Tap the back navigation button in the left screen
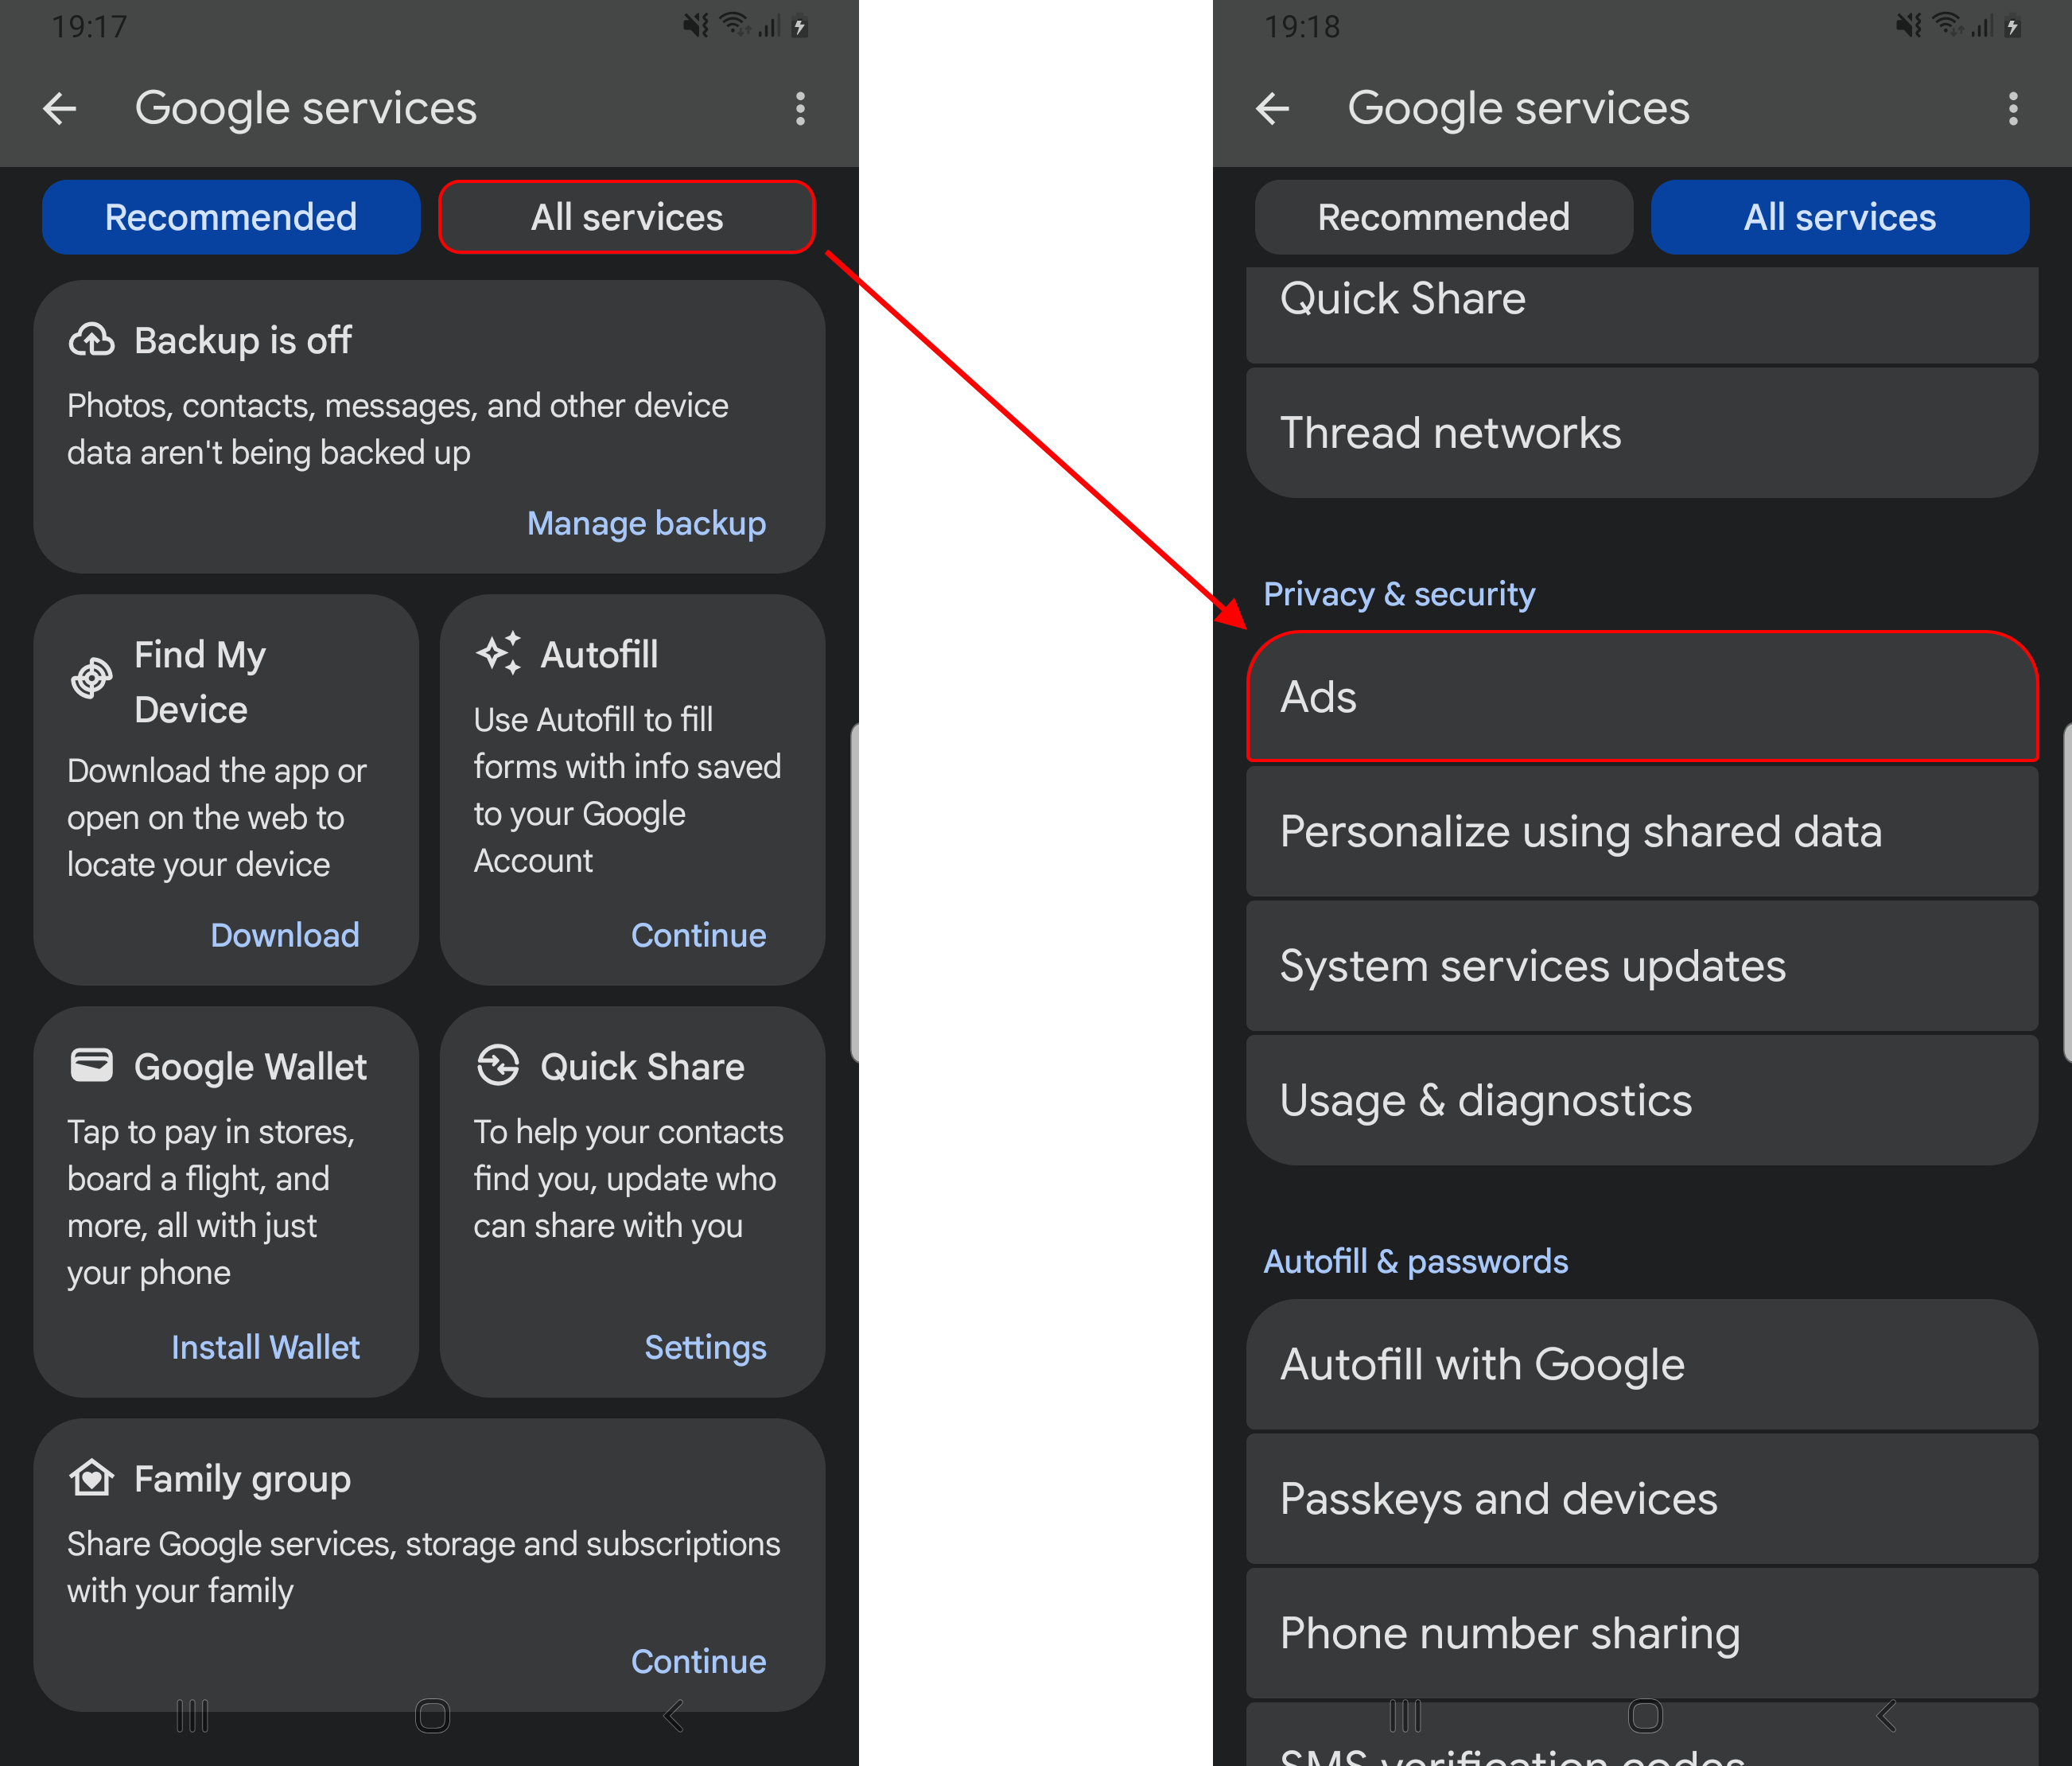Image resolution: width=2072 pixels, height=1766 pixels. tap(674, 1716)
